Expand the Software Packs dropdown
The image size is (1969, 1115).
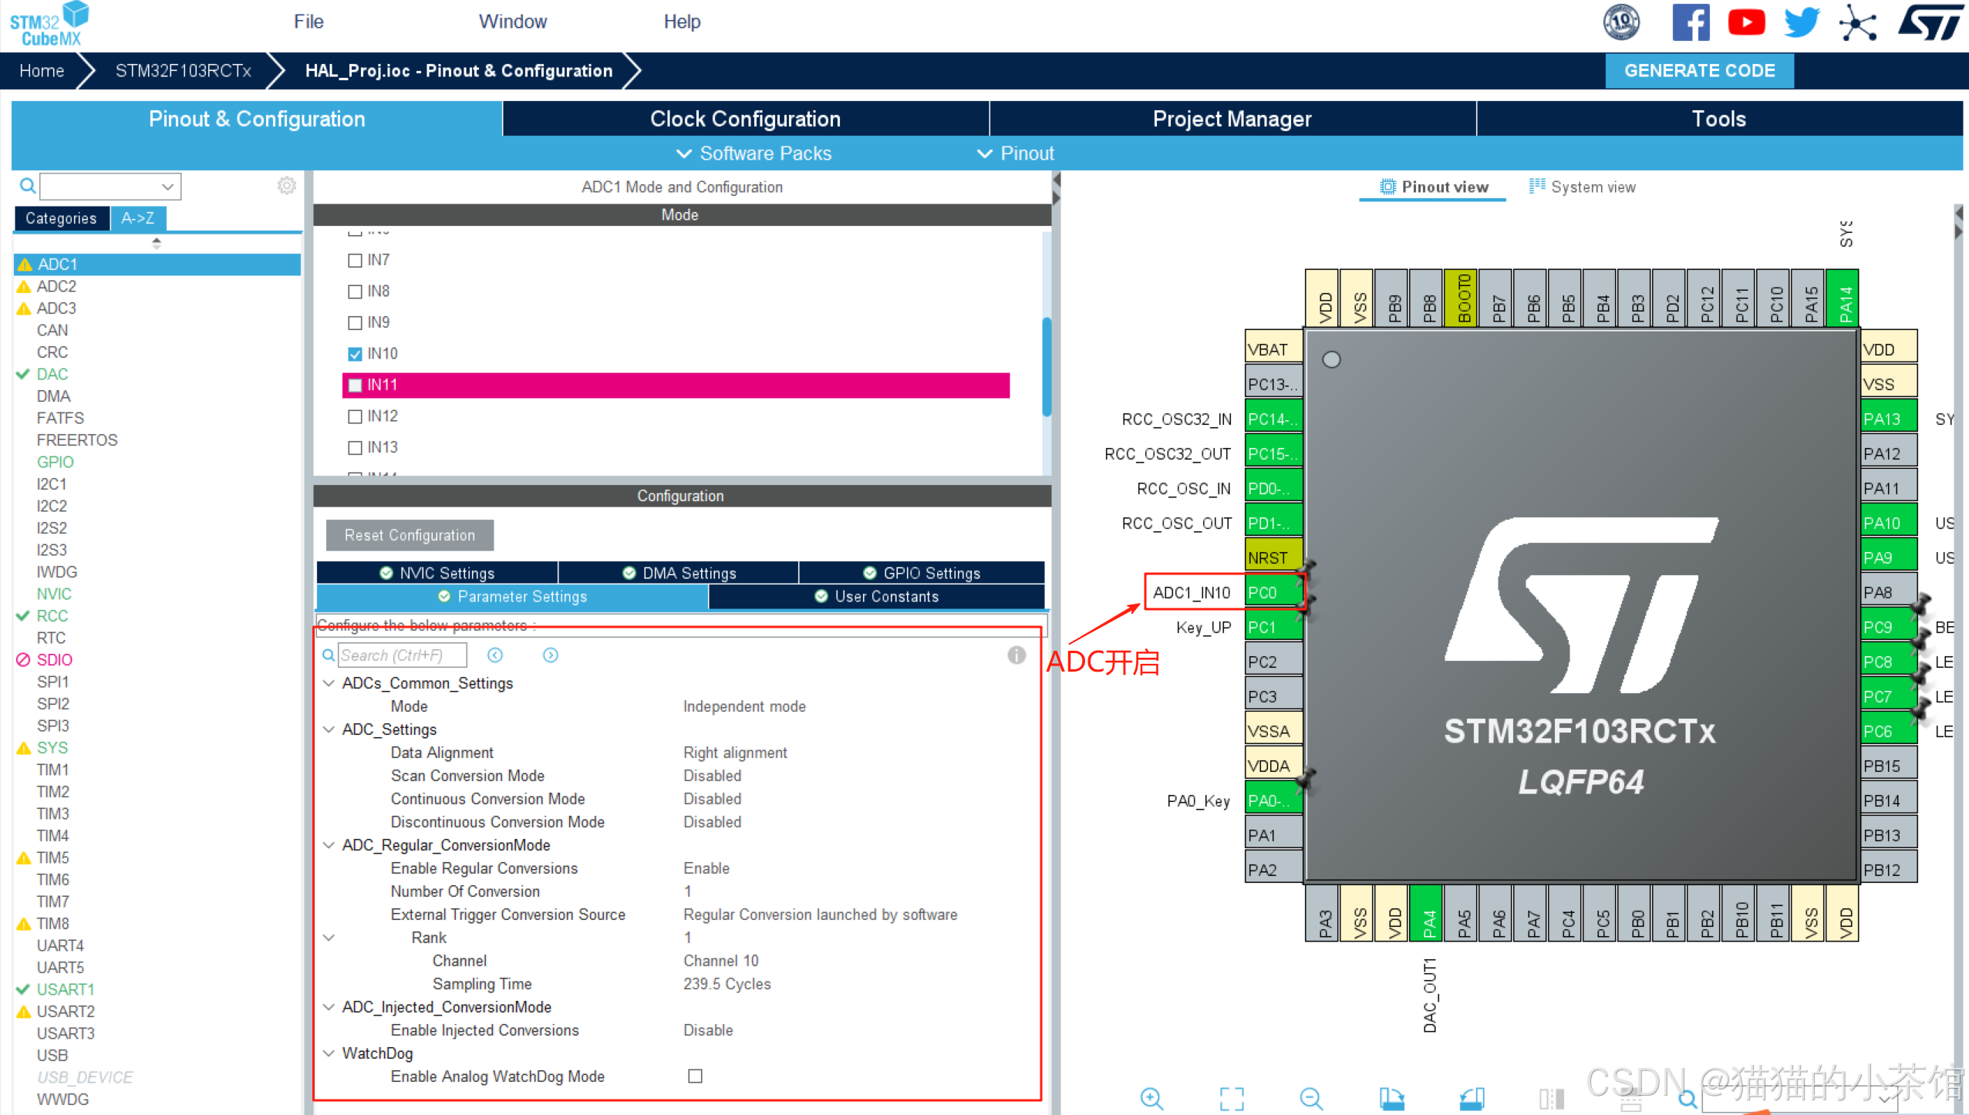754,153
